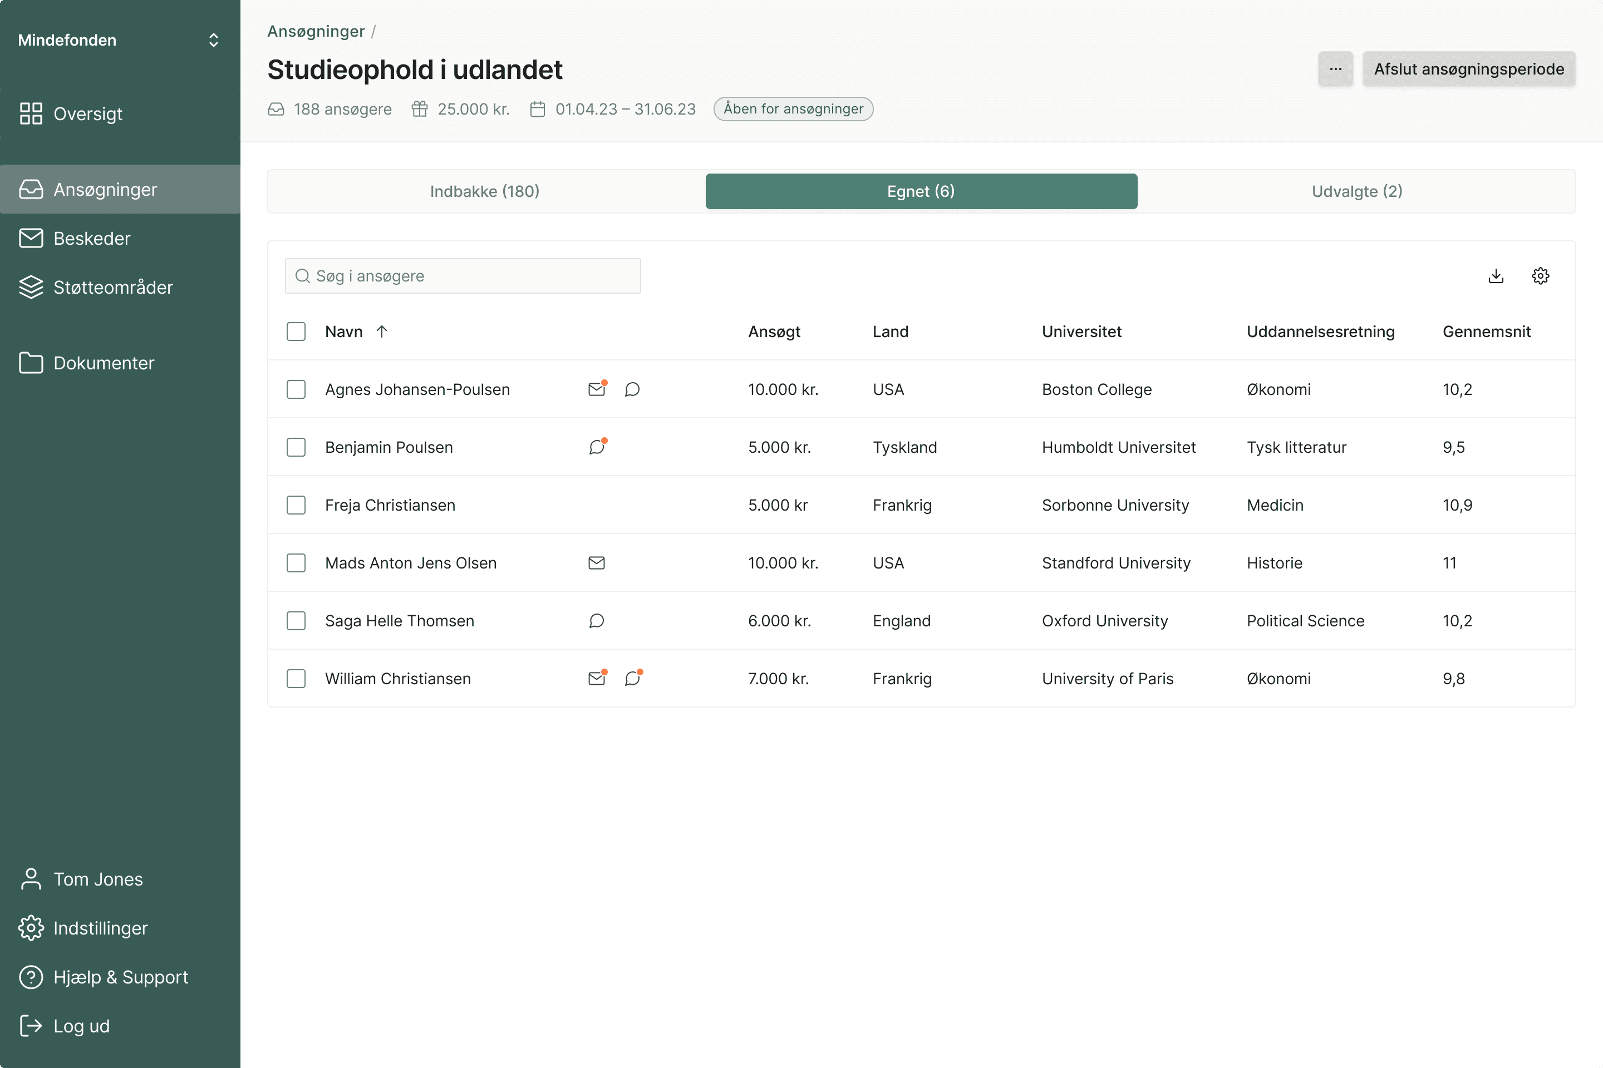Check the Freja Christiansen row checkbox
This screenshot has height=1068, width=1603.
point(296,505)
